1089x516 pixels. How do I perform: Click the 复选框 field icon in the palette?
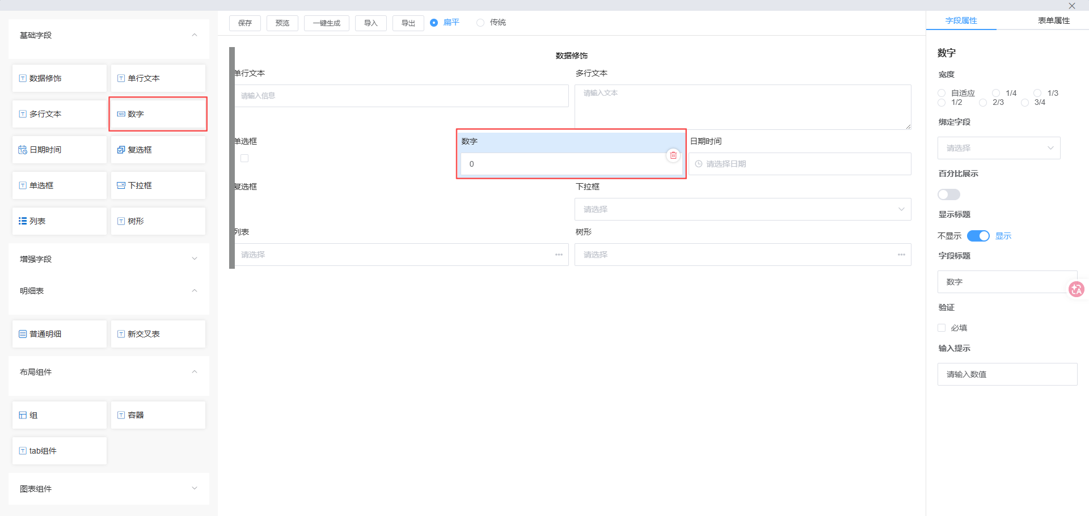(121, 150)
